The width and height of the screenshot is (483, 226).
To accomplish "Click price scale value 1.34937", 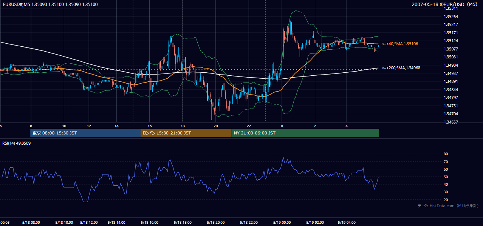I will 451,73.
